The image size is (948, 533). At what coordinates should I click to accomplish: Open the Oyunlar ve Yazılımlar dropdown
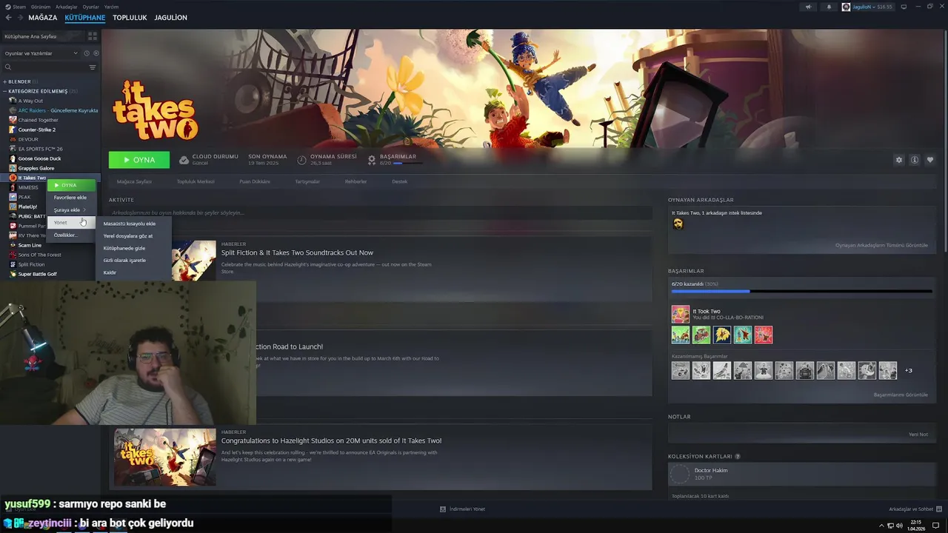click(41, 53)
